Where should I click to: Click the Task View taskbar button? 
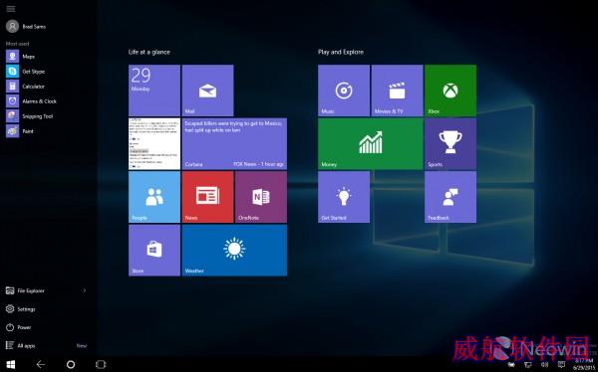tap(101, 364)
